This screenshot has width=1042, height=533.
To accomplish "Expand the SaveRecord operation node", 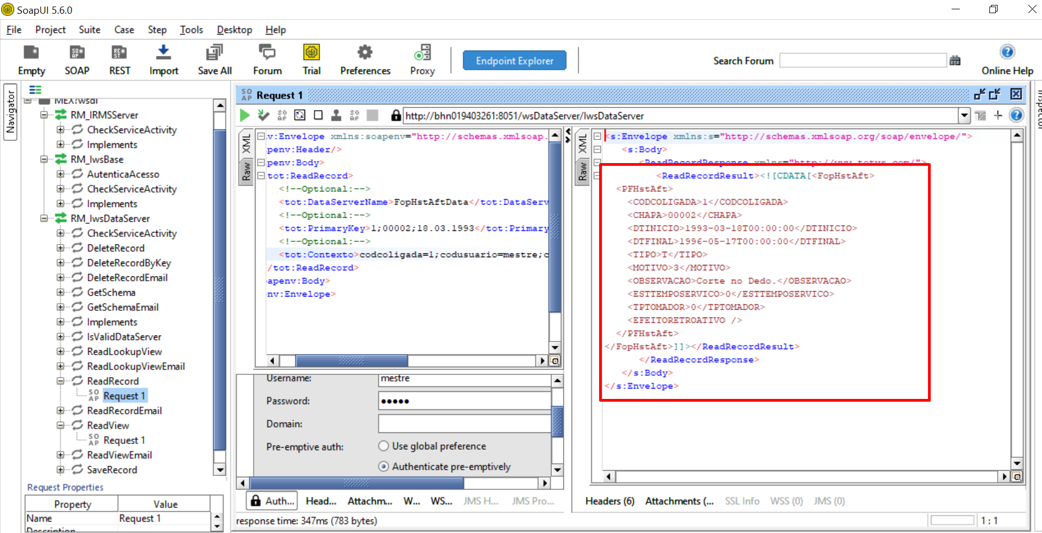I will 60,470.
